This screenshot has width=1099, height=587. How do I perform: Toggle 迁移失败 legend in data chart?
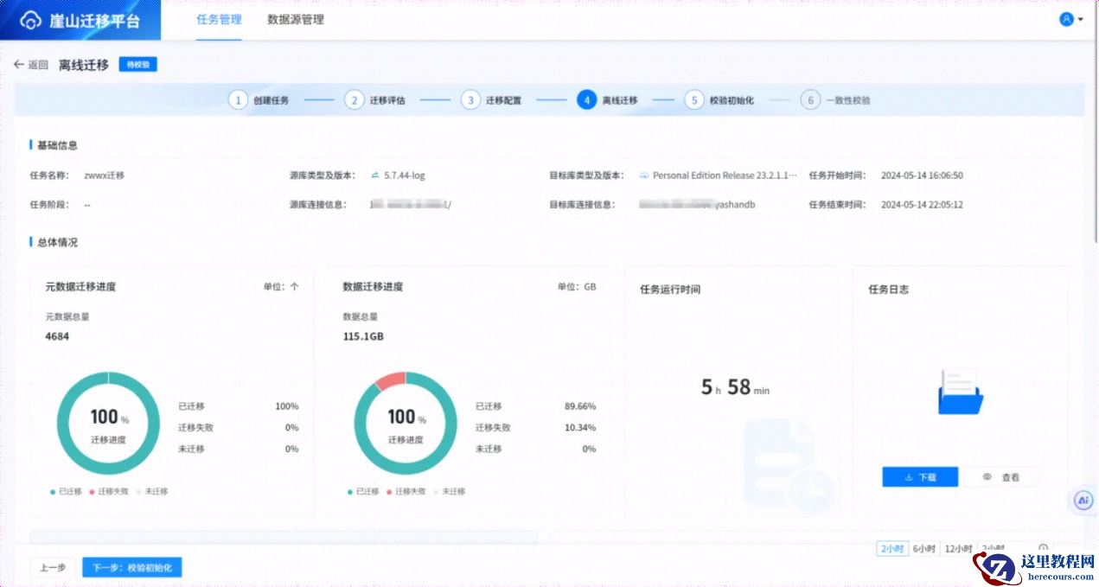[406, 491]
